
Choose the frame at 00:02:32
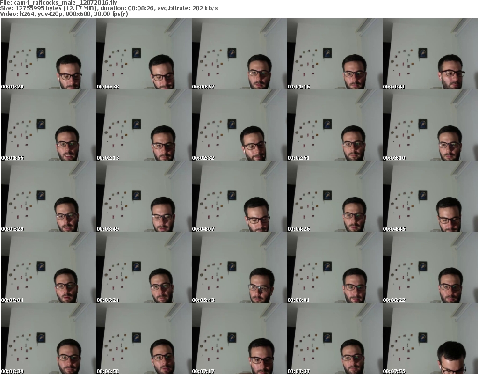[x=239, y=125]
